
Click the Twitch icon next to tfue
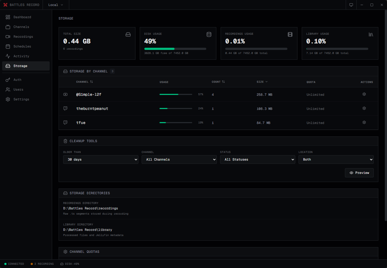(x=65, y=123)
